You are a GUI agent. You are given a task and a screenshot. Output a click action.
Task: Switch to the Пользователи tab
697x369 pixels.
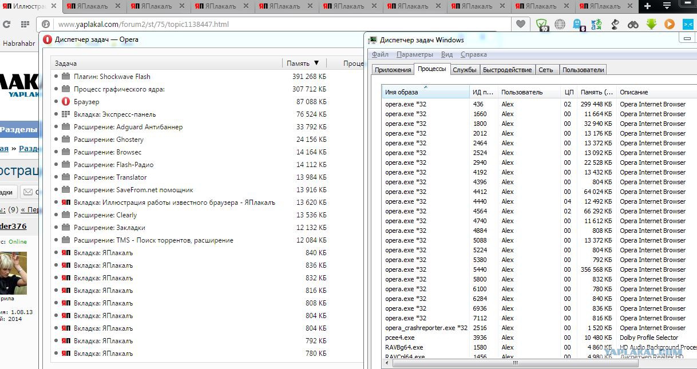tap(583, 70)
